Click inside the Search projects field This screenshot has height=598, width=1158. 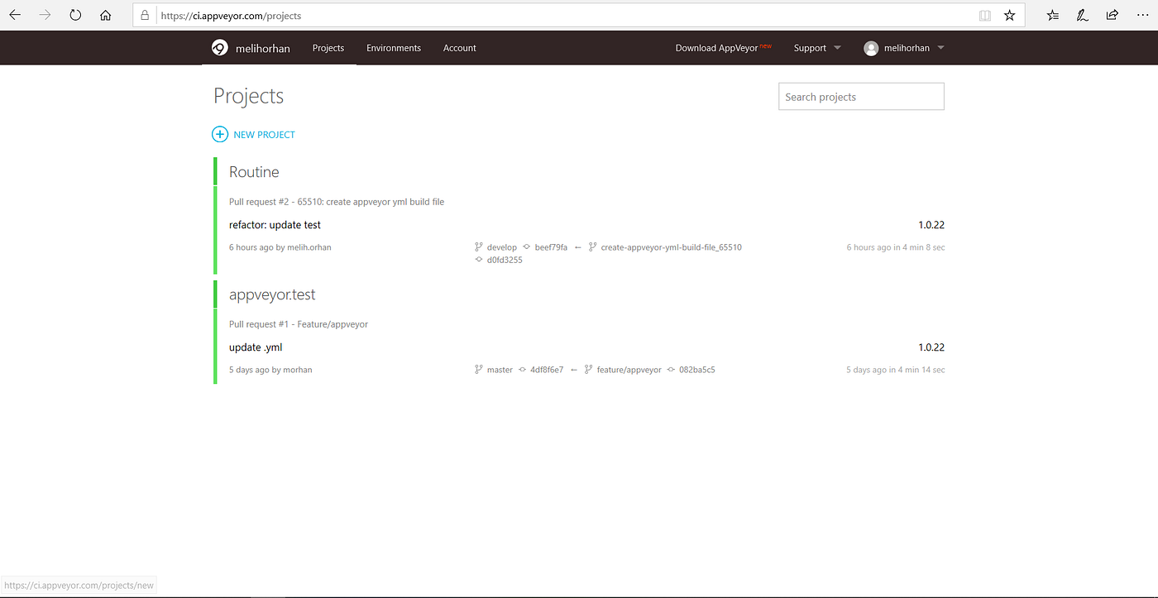click(x=860, y=96)
